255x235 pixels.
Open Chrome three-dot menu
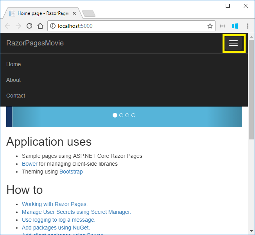248,26
